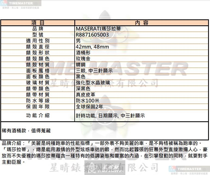Click the 42mm, 48mm case diameter value
210x175 pixels.
tap(92, 47)
